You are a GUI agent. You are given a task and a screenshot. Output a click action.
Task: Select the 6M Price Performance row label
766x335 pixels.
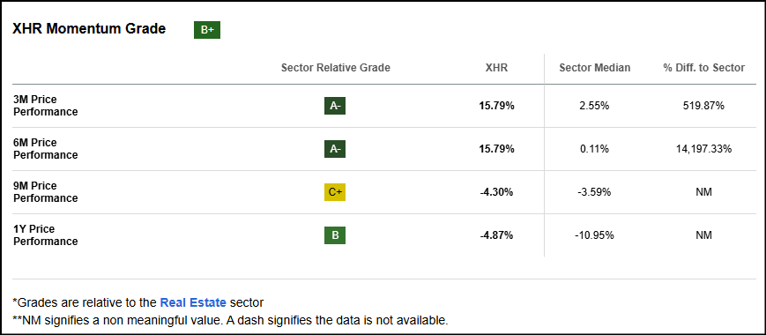pyautogui.click(x=46, y=149)
